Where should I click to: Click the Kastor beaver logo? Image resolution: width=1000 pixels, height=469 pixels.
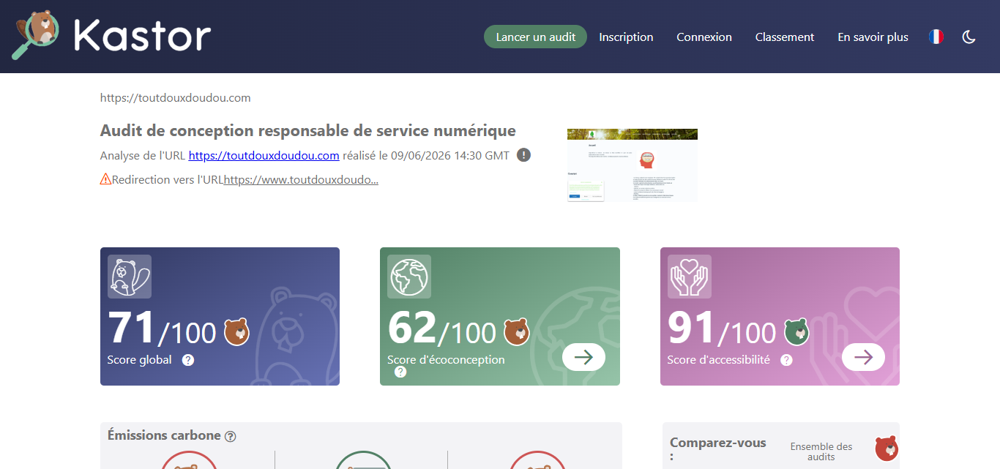point(112,35)
